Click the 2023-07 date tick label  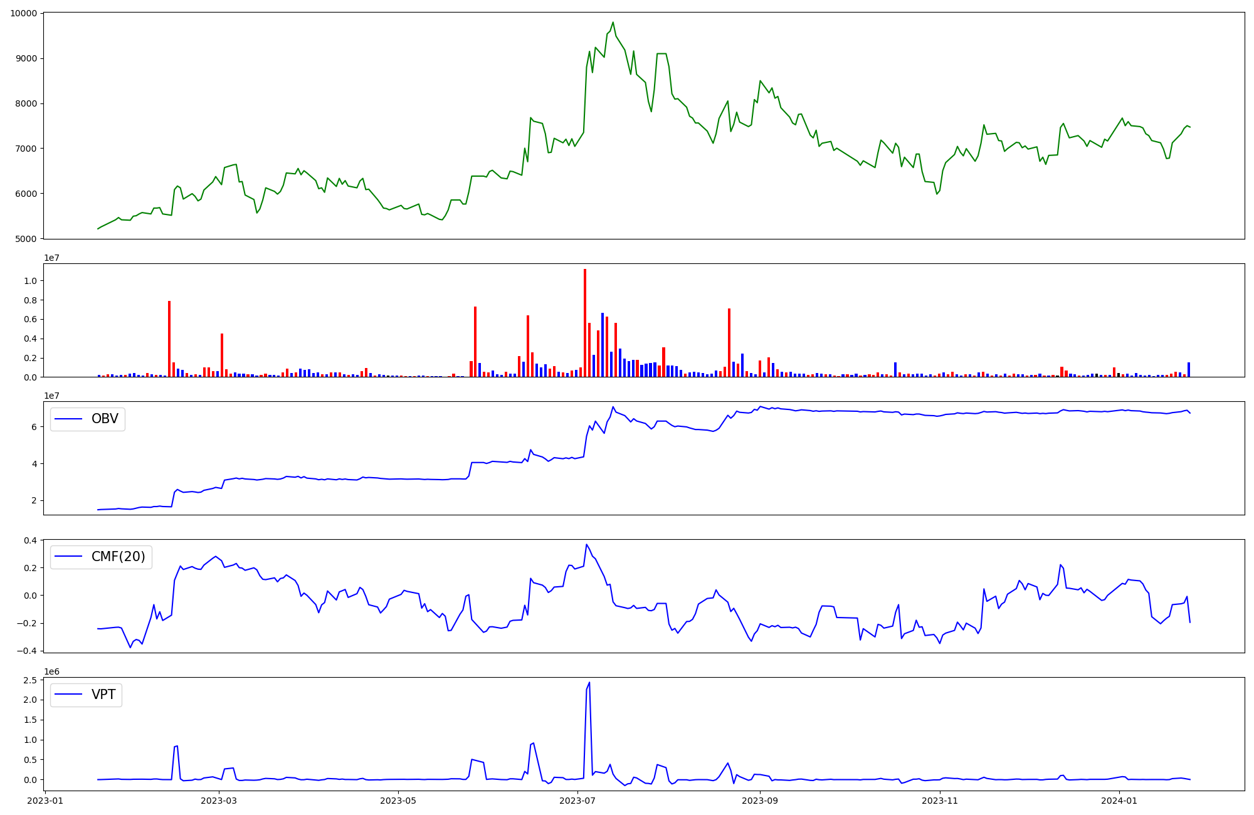coord(577,801)
